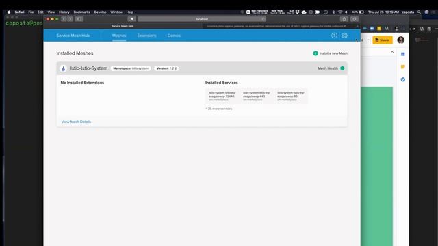The width and height of the screenshot is (438, 246).
Task: Click the profile avatar in background window
Action: 401,40
